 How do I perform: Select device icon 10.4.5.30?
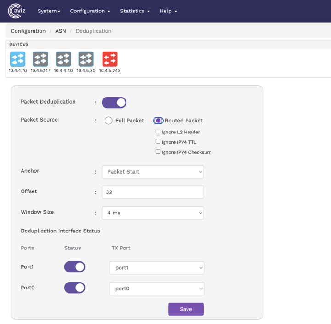coord(86,59)
